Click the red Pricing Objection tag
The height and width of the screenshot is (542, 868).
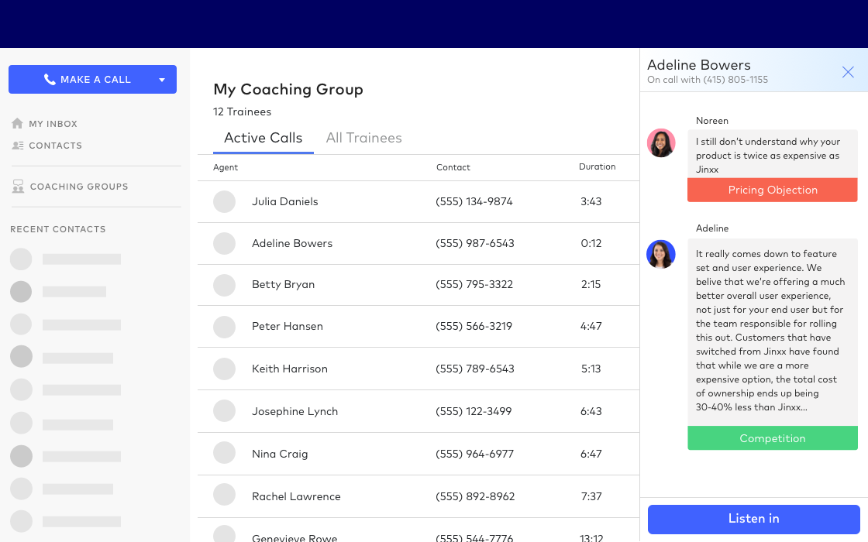click(772, 190)
